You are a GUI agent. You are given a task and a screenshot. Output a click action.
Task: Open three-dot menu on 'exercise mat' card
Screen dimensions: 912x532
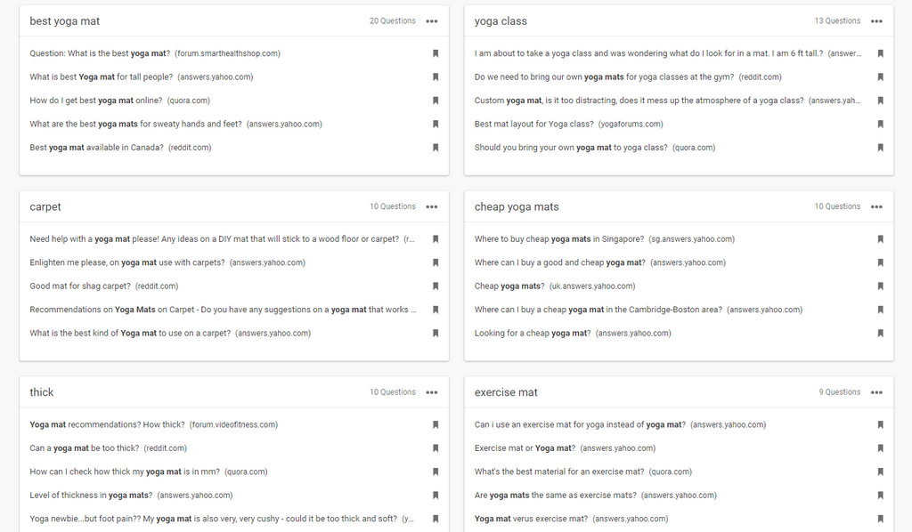[x=876, y=392]
